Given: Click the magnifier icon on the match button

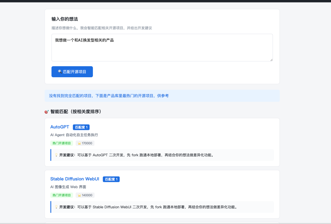Looking at the screenshot, I should tap(60, 72).
